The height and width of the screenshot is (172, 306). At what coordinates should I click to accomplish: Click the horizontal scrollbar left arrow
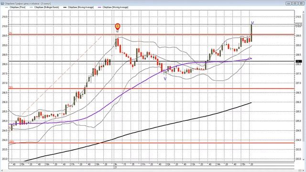(1, 171)
